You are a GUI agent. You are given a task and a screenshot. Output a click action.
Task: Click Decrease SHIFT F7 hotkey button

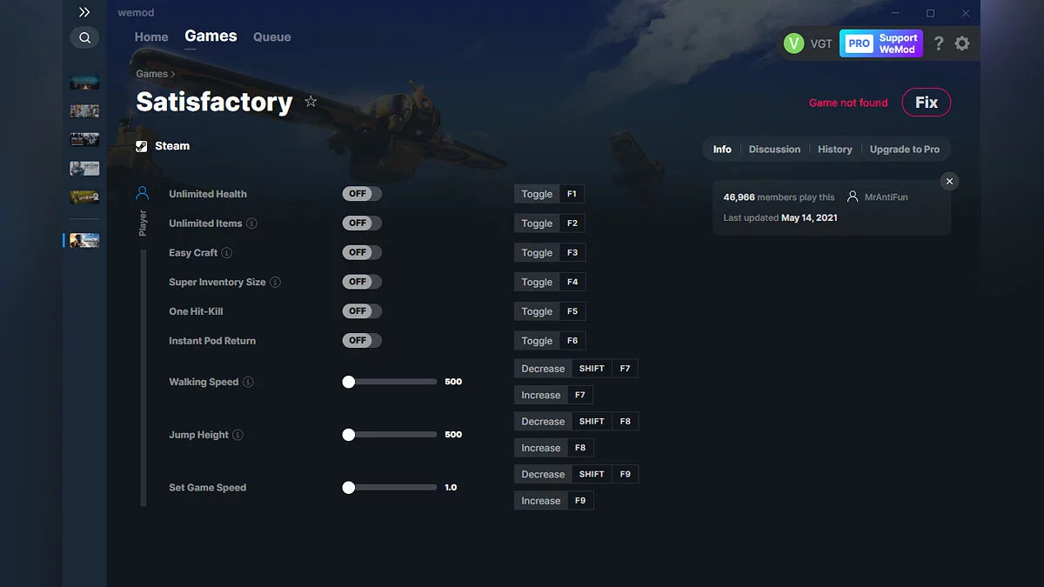point(576,369)
